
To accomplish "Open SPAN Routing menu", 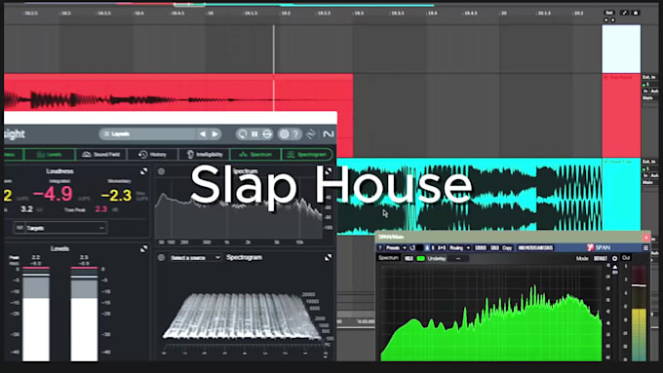I will [x=456, y=248].
